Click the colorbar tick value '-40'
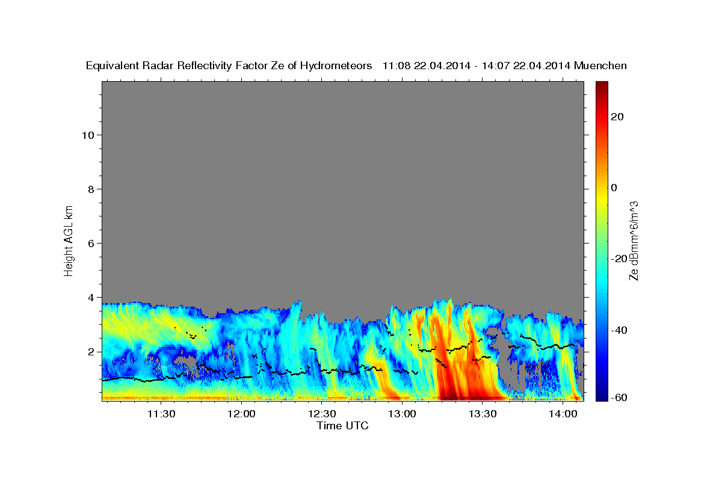 (x=620, y=329)
